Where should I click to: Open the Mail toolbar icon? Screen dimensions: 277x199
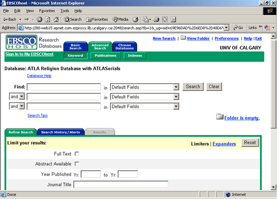coord(146,20)
